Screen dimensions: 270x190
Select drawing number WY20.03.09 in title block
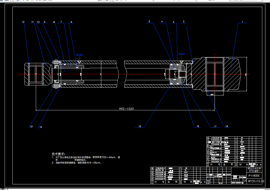[256, 181]
